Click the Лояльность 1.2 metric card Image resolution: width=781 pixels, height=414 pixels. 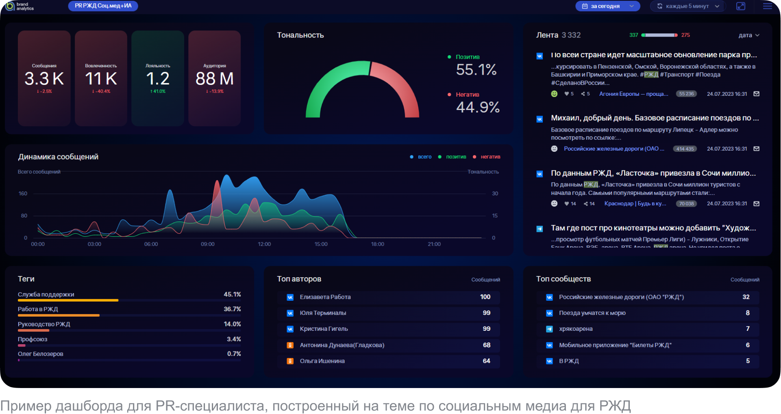click(158, 78)
